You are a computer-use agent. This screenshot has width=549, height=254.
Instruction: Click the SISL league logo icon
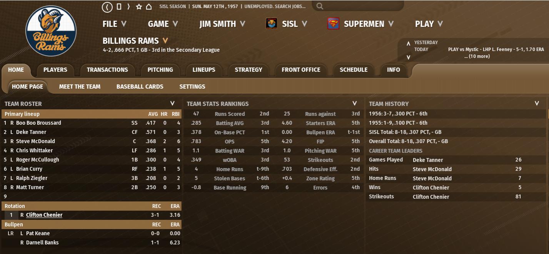tap(272, 24)
